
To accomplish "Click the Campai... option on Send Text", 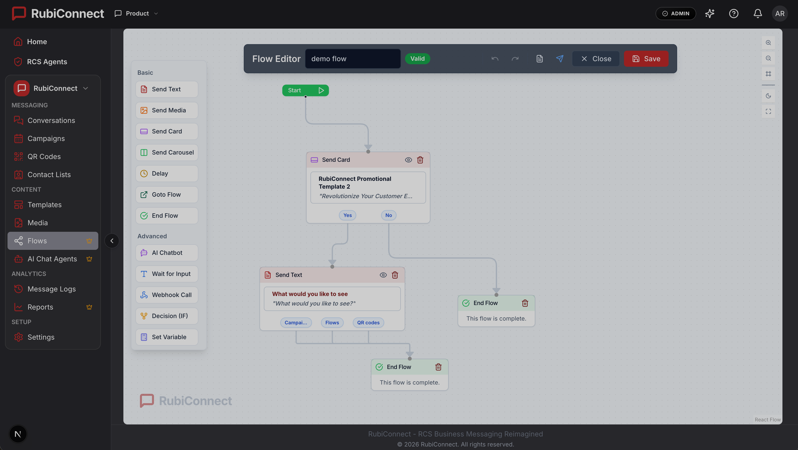I will [296, 323].
